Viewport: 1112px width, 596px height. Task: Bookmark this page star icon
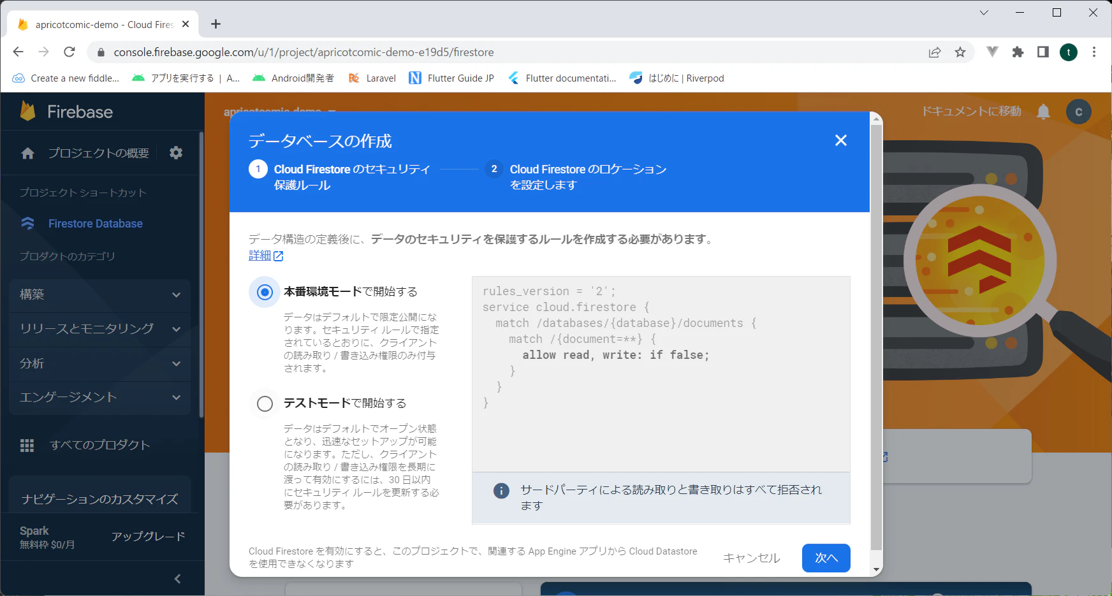tap(960, 52)
